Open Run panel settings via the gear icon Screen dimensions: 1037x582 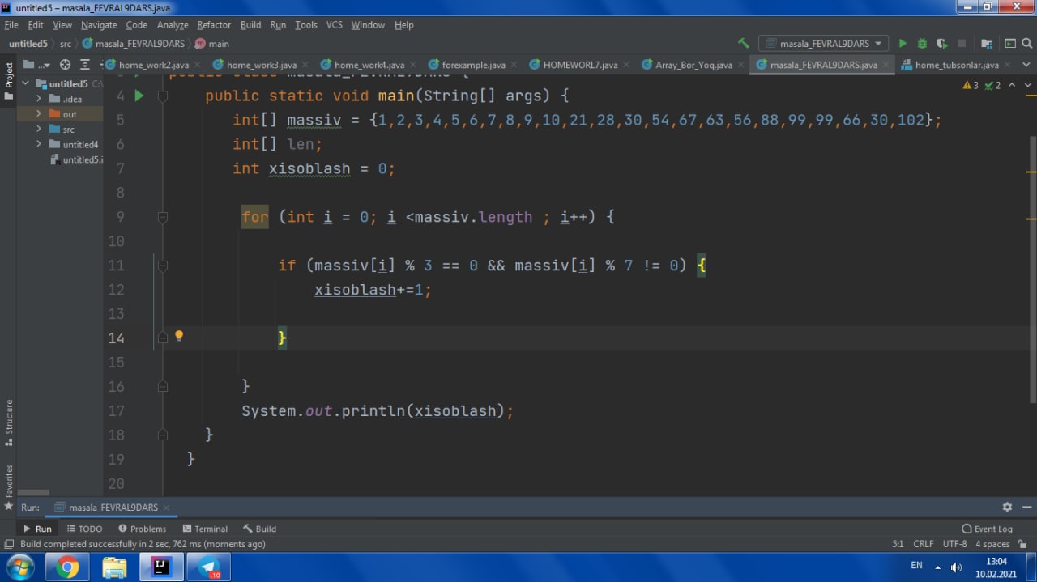[x=1007, y=507]
